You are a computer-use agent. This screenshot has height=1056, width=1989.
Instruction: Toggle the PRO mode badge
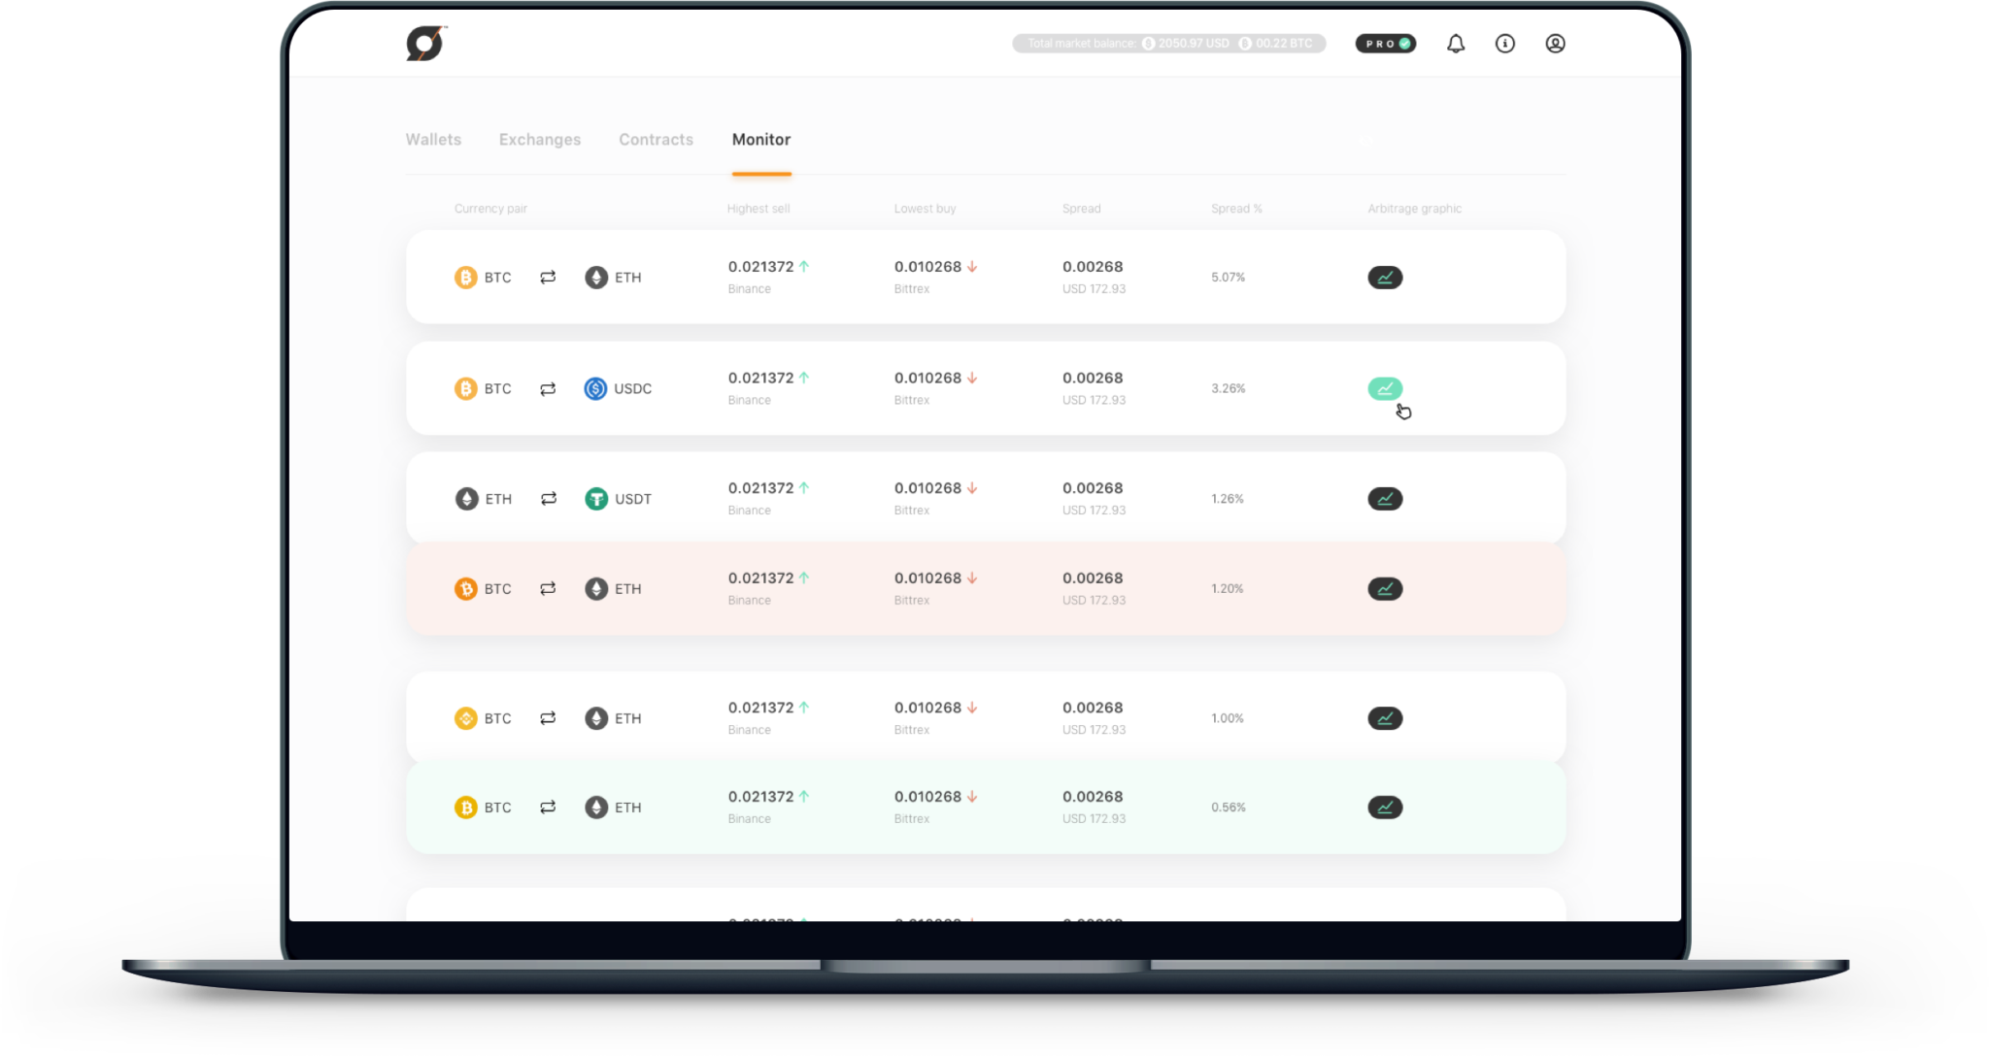[x=1386, y=44]
